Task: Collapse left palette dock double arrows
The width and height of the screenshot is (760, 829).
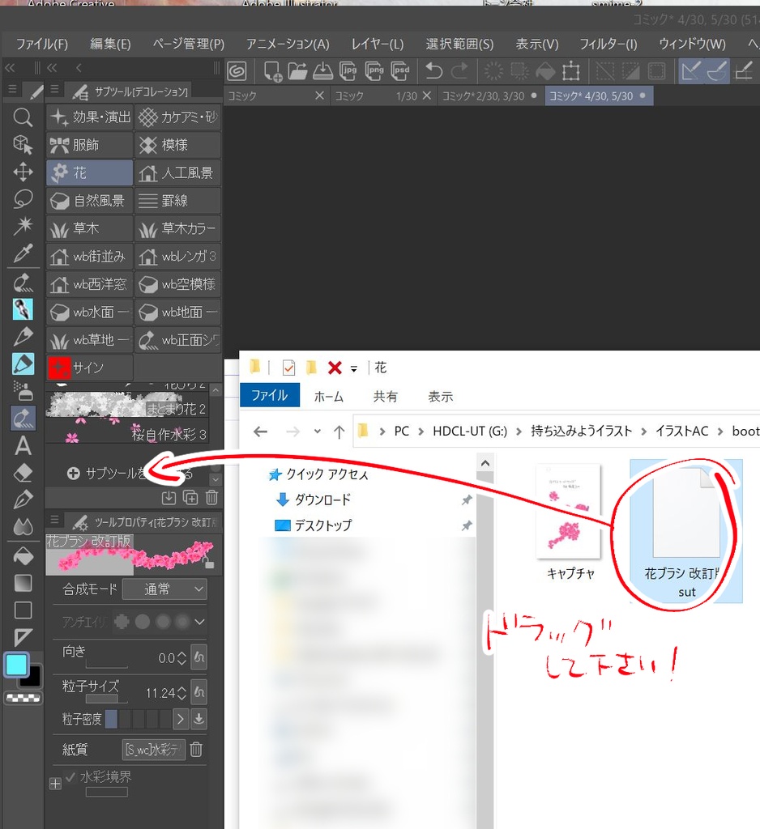Action: [10, 68]
